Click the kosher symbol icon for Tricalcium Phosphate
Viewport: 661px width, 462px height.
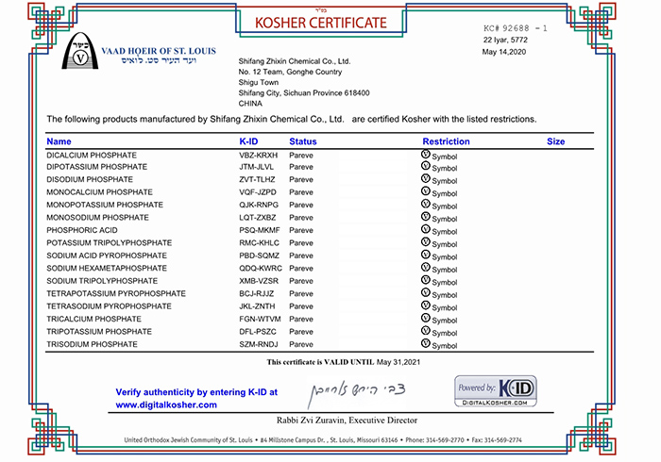[425, 319]
